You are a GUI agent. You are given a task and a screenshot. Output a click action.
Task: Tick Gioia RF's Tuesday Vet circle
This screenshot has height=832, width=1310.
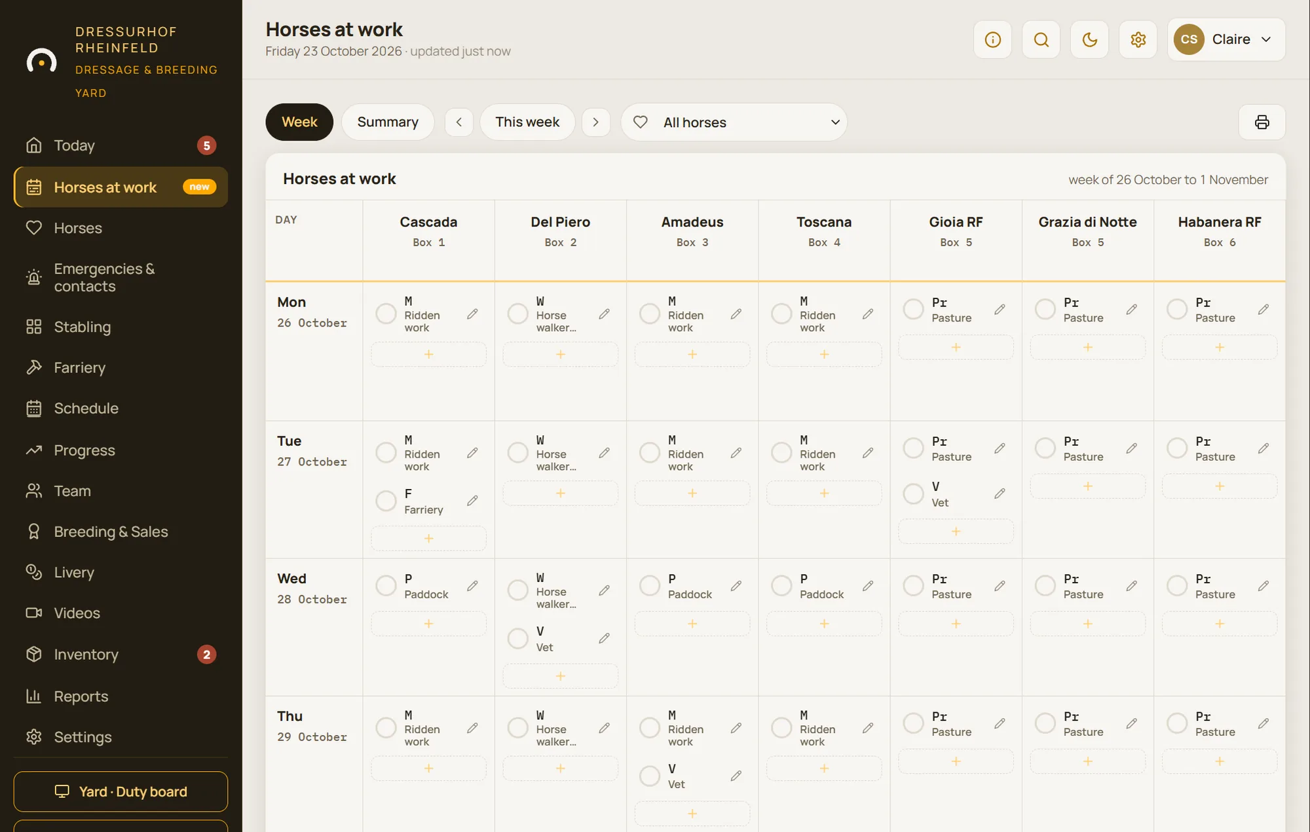913,494
